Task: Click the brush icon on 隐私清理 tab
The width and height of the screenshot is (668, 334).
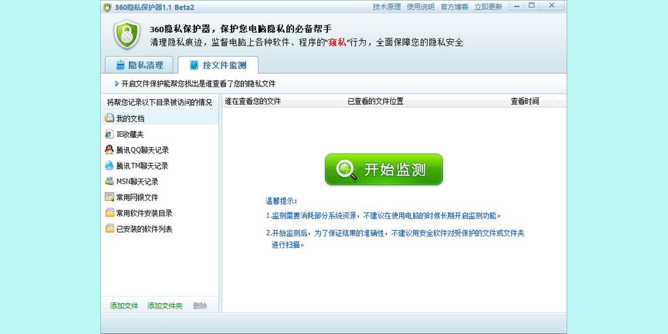Action: (120, 65)
